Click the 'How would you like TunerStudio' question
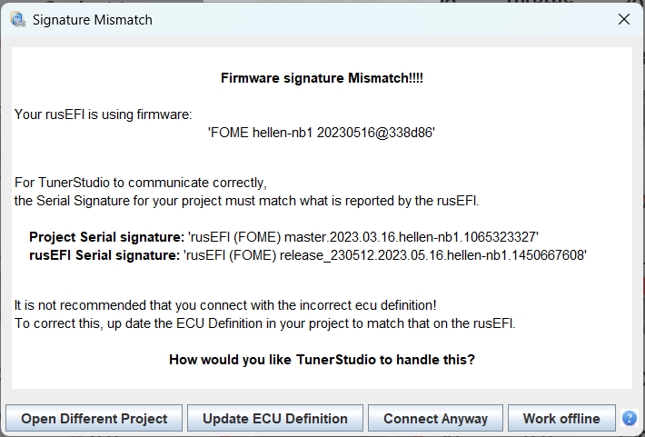 pyautogui.click(x=322, y=360)
